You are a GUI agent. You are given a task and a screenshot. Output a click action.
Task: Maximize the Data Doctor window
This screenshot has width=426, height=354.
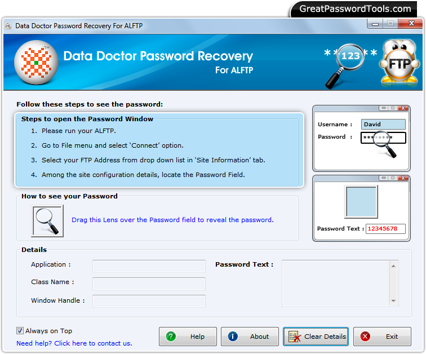[x=390, y=24]
